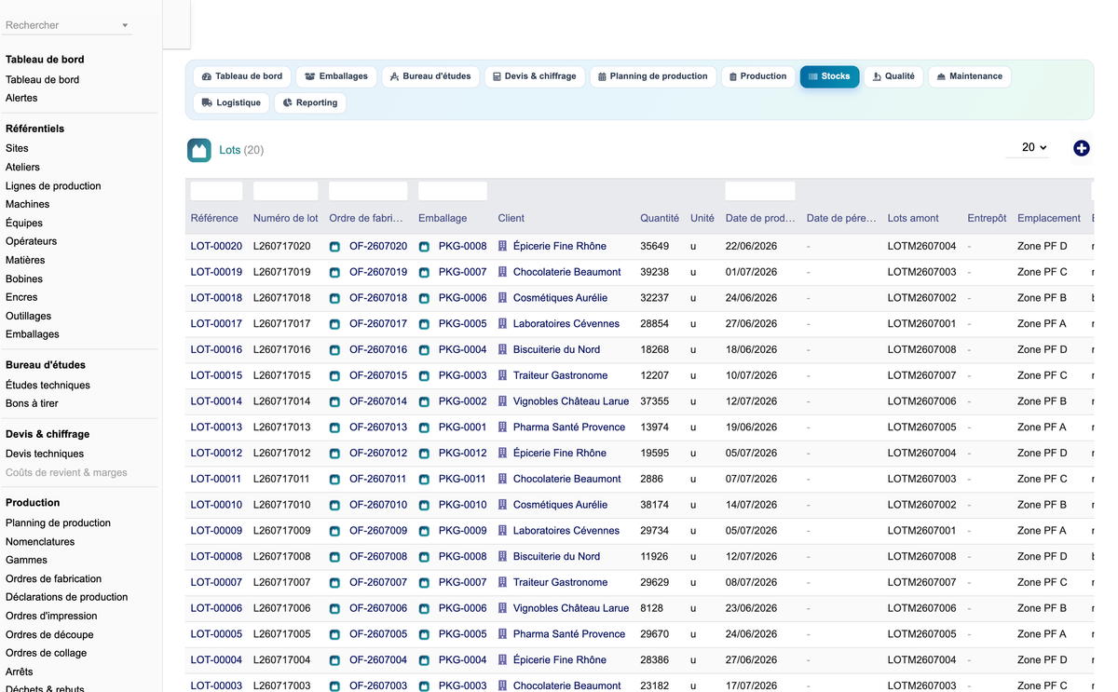1118x692 pixels.
Task: Sort by the Emplacement column header
Action: [1049, 218]
